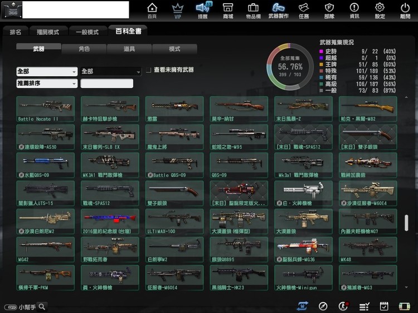Viewport: 418px width, 313px height.
Task: Open the 任務 missions icon
Action: click(304, 11)
